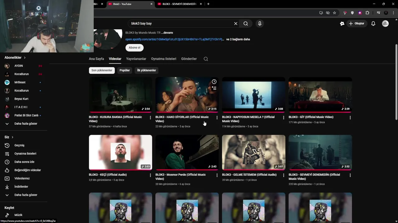
Task: Show ve 2 bağlantı daha links
Action: 238,39
